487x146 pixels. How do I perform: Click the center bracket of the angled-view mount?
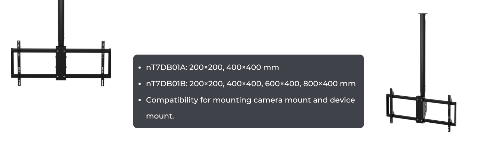click(x=421, y=109)
